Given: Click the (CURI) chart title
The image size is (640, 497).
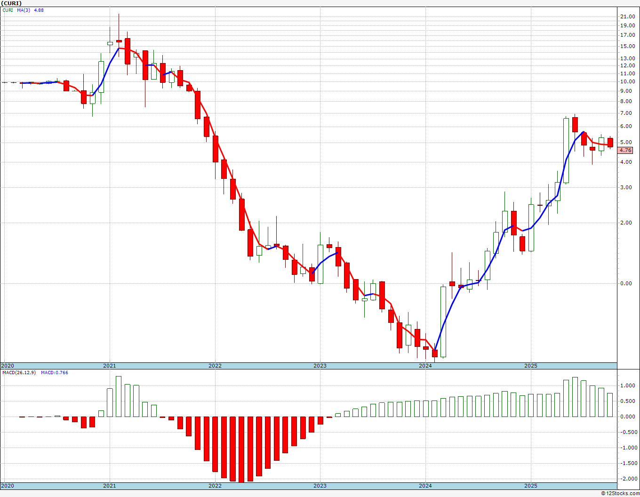Looking at the screenshot, I should [11, 3].
